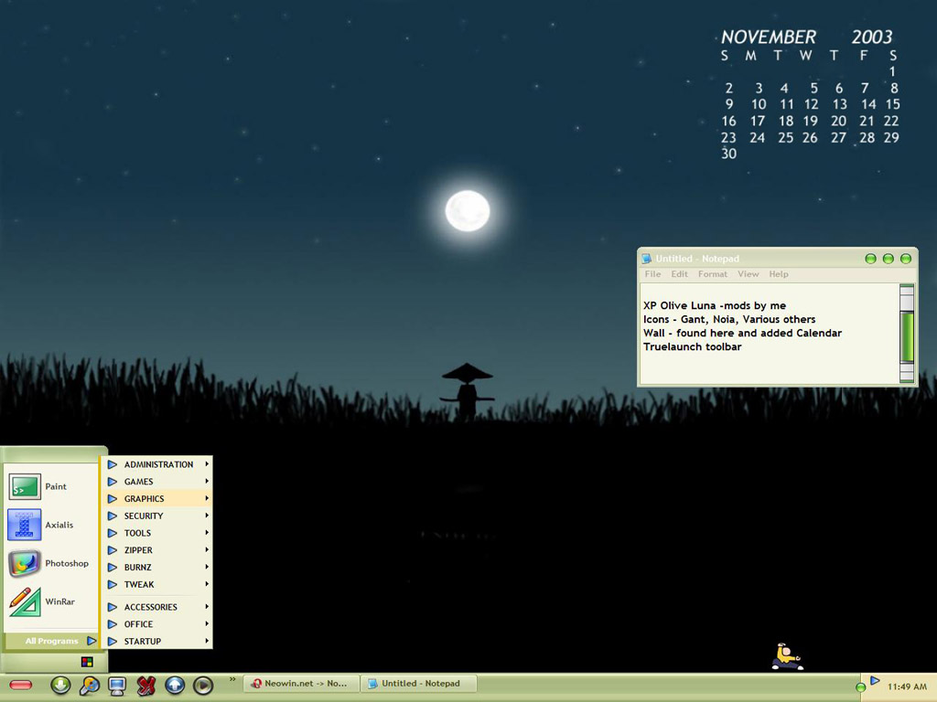Open the File menu in Notepad
This screenshot has width=937, height=702.
(x=652, y=274)
